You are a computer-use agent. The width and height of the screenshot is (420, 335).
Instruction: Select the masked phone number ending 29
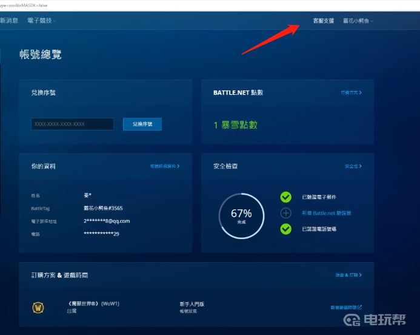point(101,234)
